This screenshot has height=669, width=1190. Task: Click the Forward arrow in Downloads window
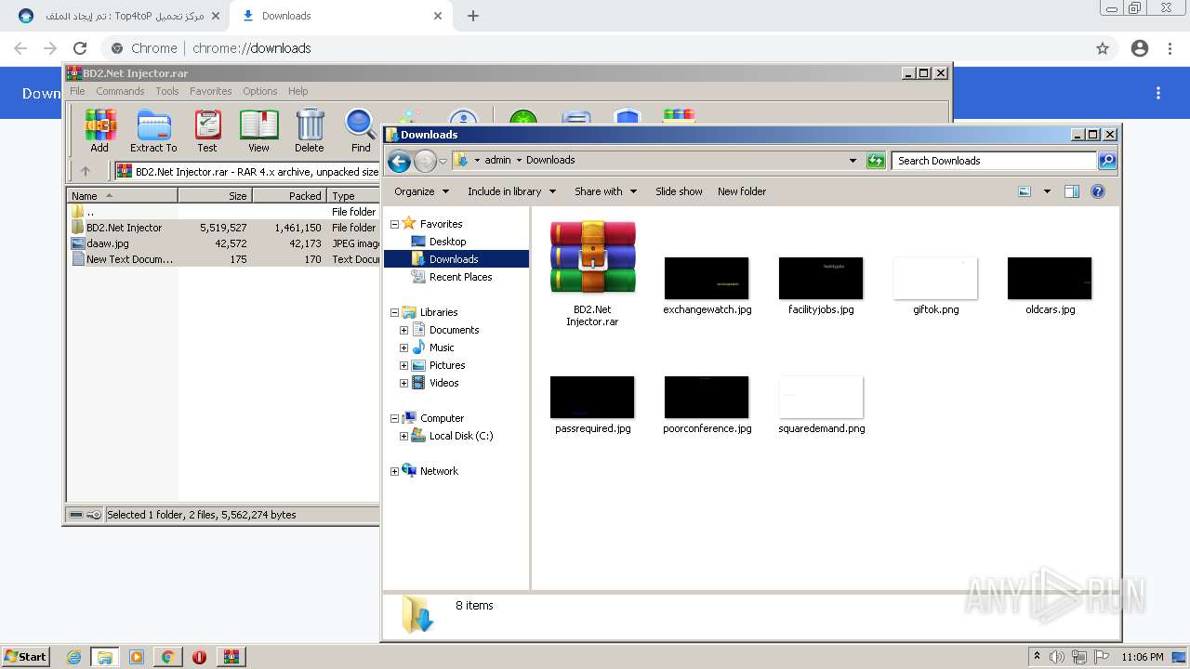(x=425, y=161)
